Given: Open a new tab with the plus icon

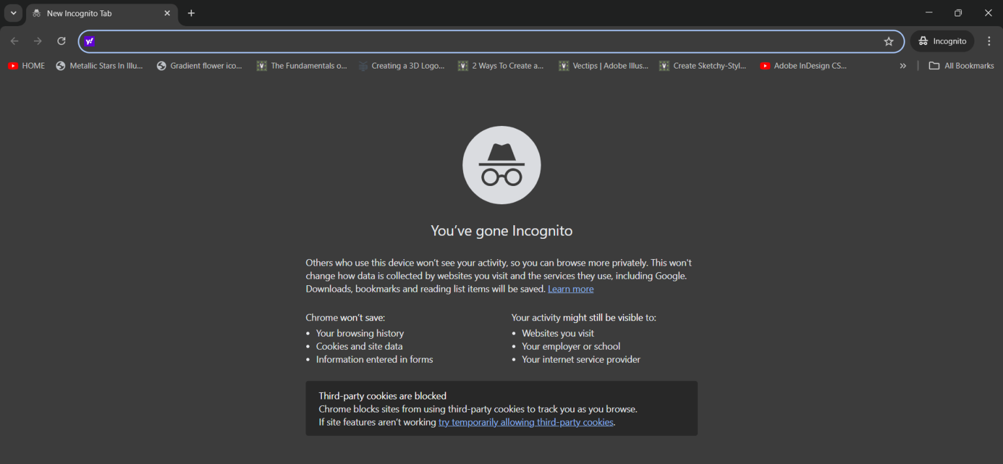Looking at the screenshot, I should coord(191,13).
